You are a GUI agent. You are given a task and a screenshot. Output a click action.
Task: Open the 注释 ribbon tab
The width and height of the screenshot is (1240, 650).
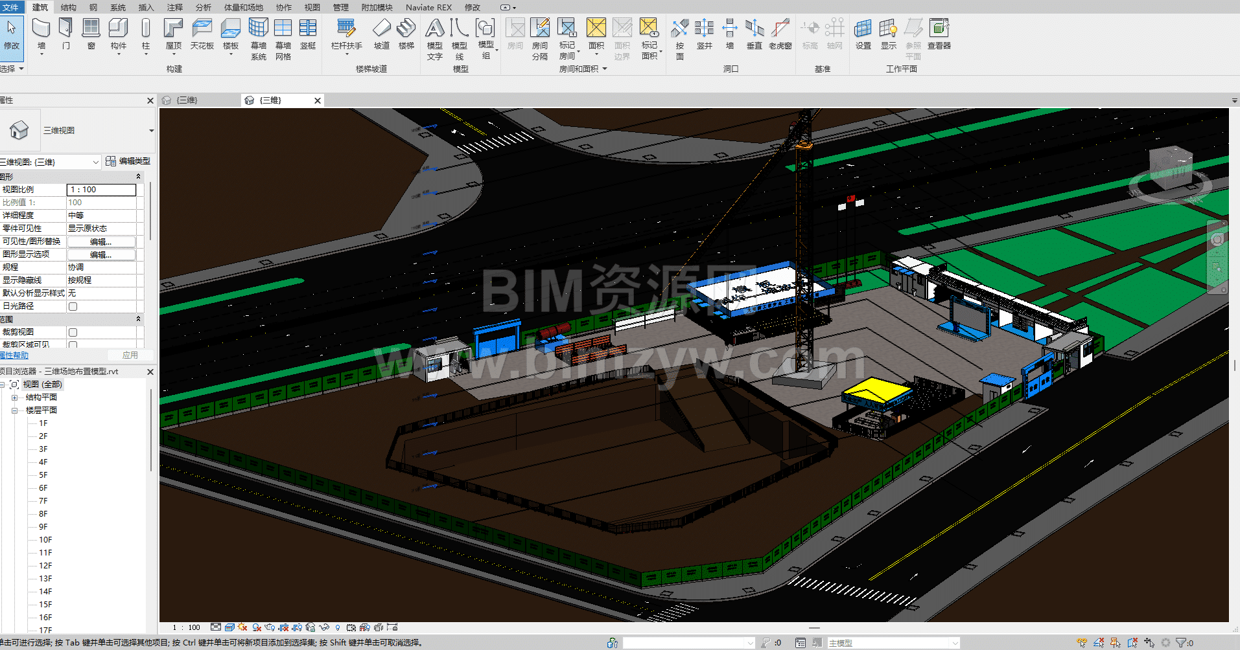click(x=174, y=7)
